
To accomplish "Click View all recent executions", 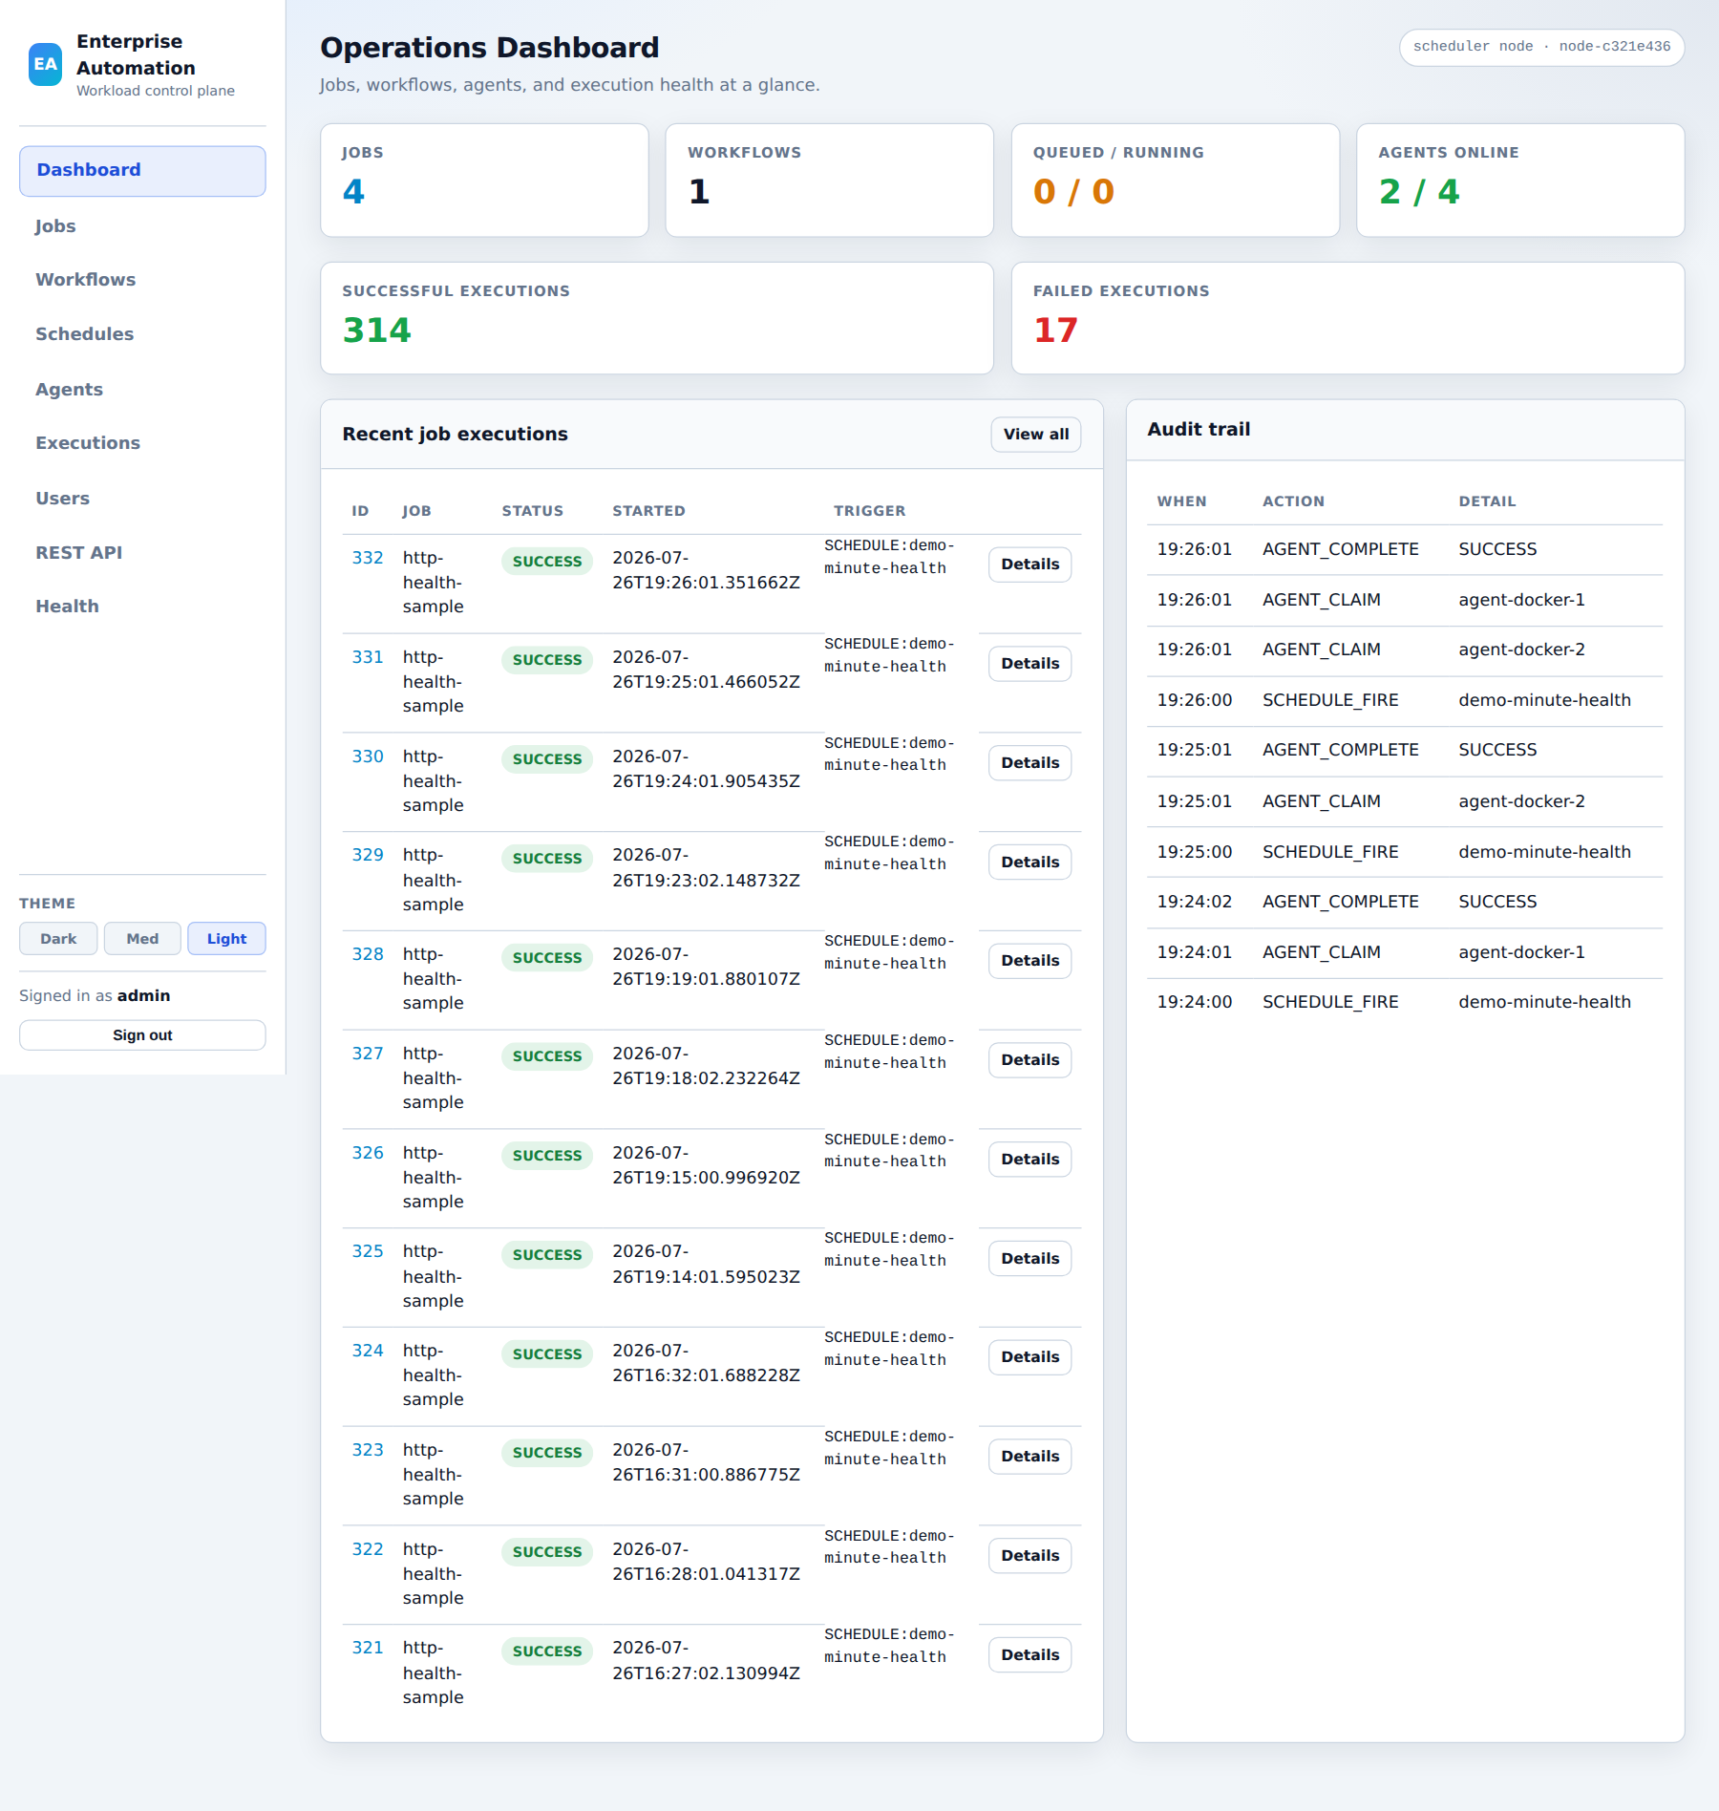I will click(1036, 435).
